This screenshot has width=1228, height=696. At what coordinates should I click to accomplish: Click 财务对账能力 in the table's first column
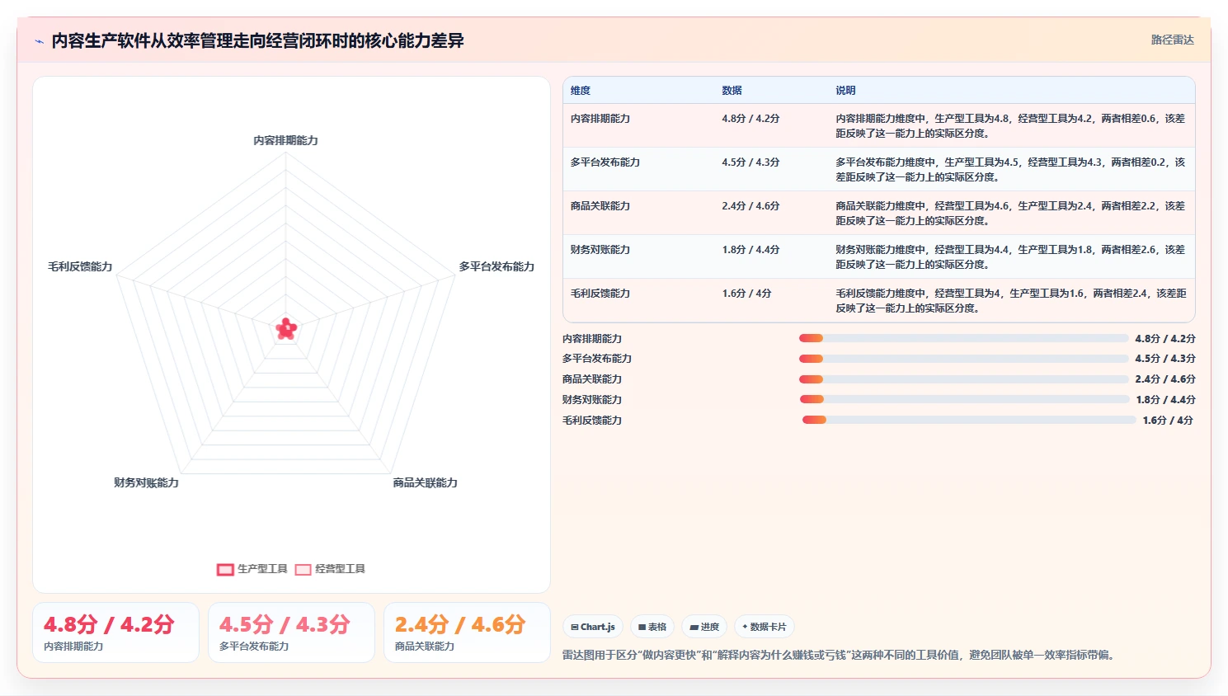(600, 250)
